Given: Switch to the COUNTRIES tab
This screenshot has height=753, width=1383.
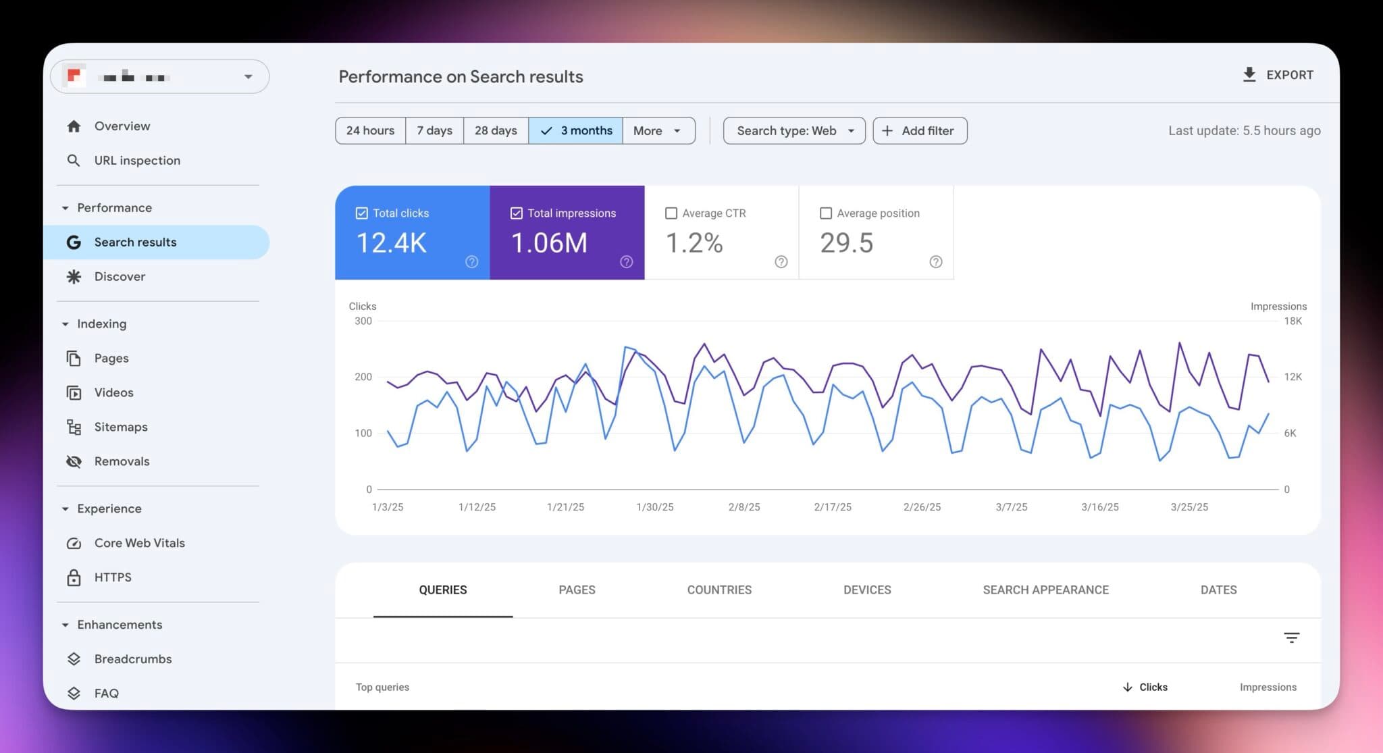Looking at the screenshot, I should 719,590.
